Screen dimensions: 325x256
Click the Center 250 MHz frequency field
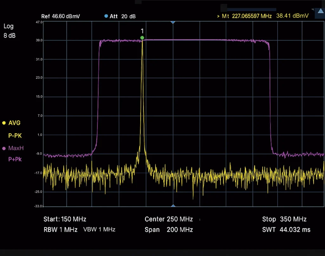169,219
